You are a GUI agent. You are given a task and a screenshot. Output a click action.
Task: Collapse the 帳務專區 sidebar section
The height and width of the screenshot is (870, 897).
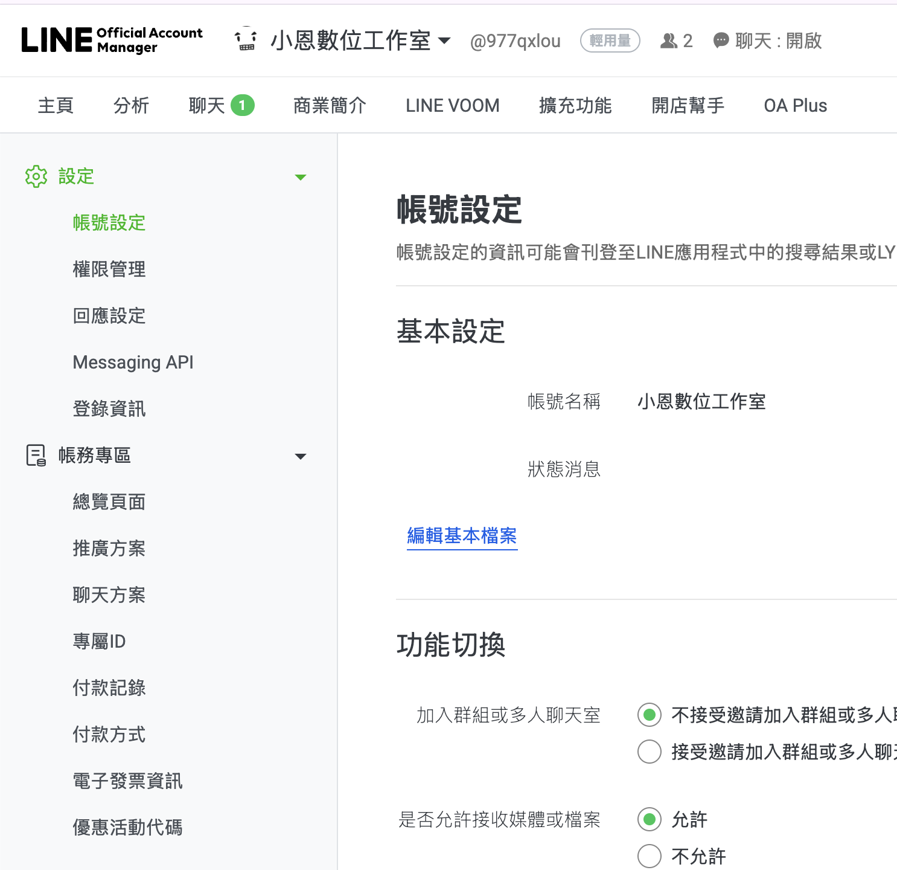coord(300,457)
